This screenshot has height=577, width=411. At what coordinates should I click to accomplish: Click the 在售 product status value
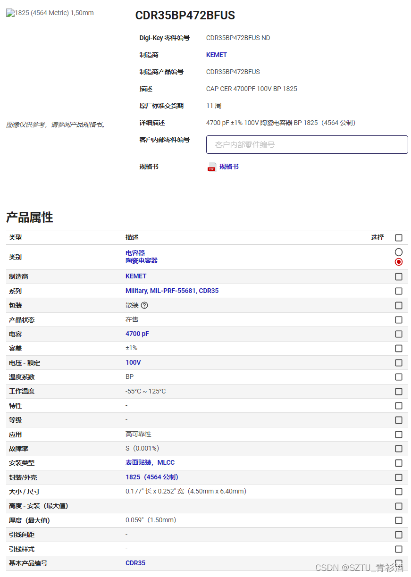pyautogui.click(x=132, y=320)
